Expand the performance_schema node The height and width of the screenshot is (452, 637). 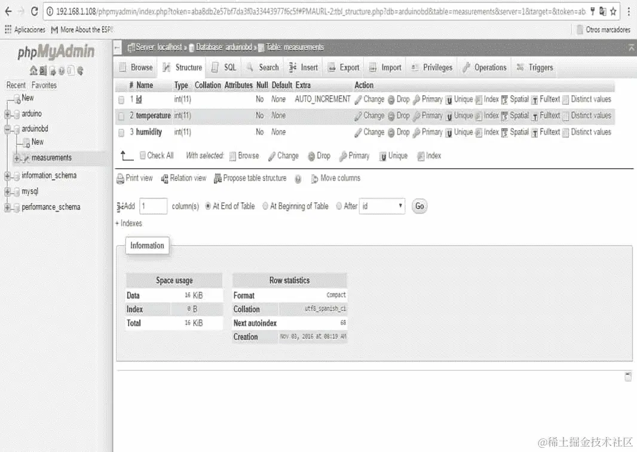click(7, 208)
